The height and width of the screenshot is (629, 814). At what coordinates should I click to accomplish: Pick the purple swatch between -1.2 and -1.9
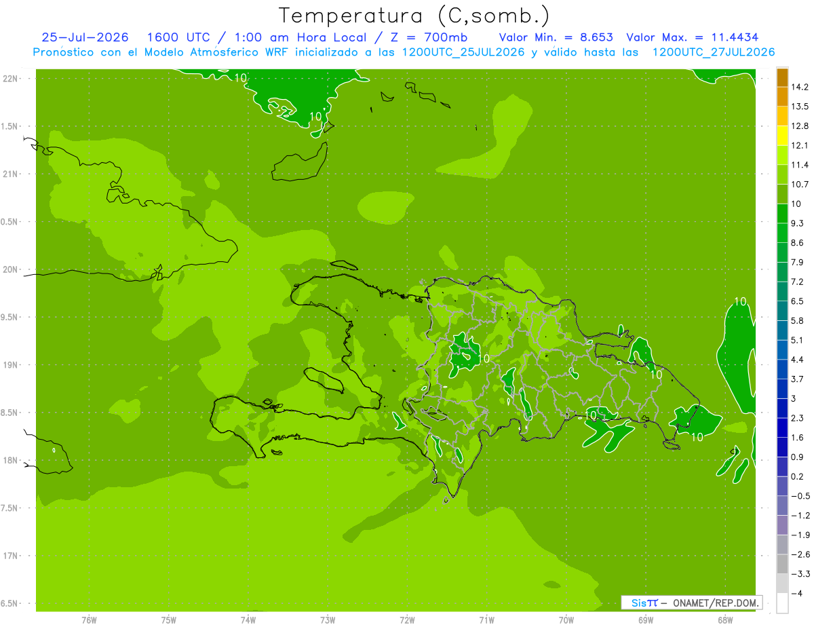782,525
